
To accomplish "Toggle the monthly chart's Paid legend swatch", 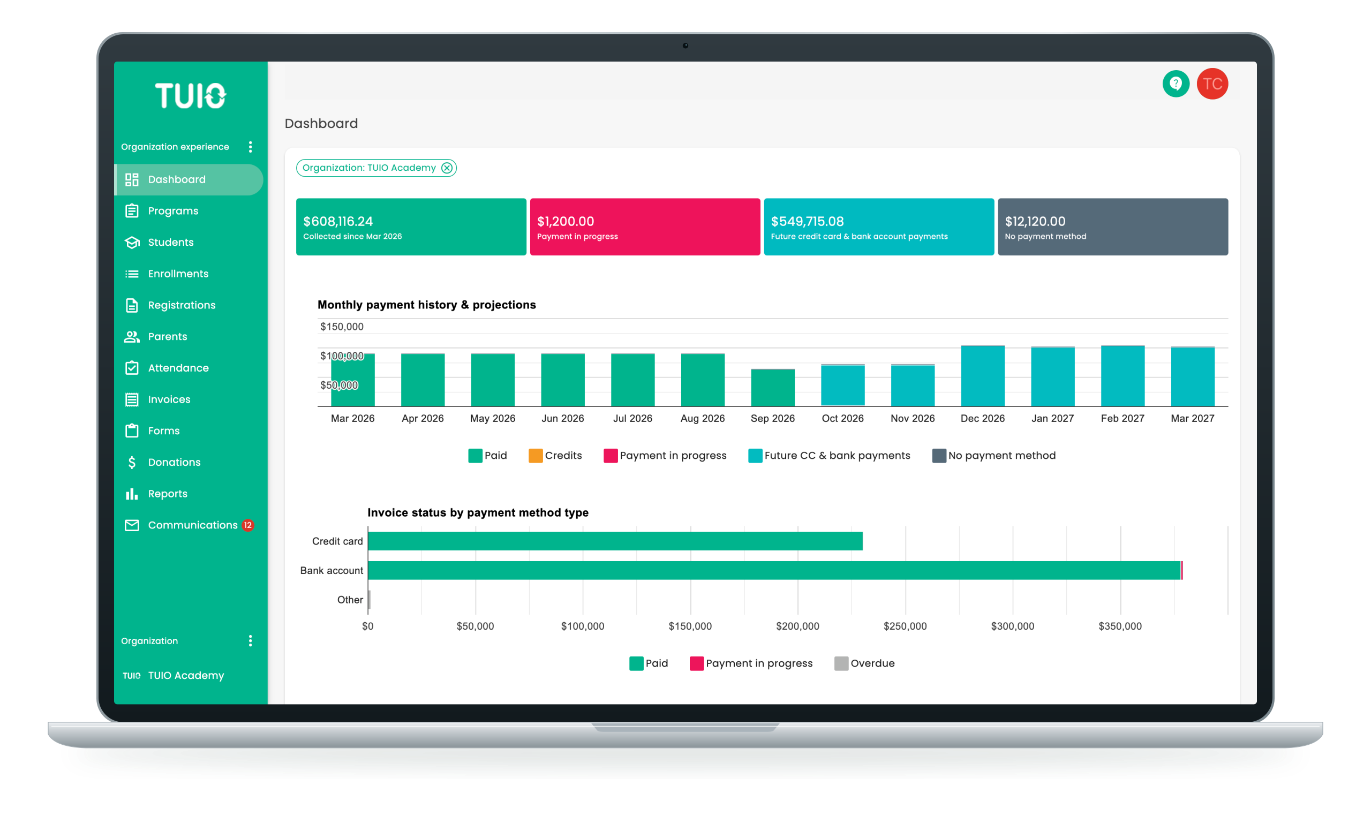I will [x=475, y=455].
